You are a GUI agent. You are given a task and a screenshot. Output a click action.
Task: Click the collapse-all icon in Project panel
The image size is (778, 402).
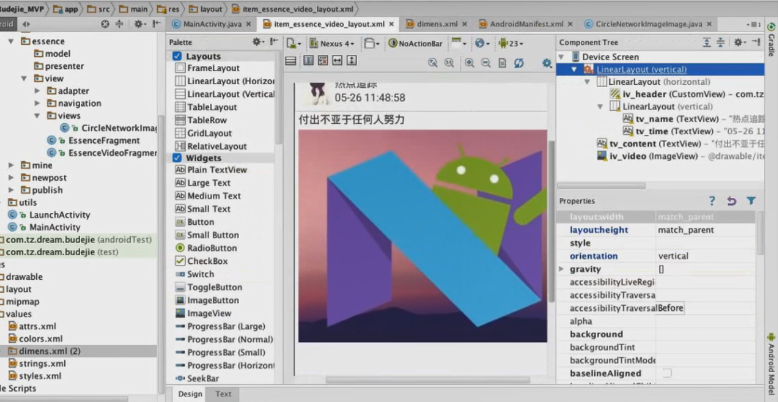coord(120,24)
